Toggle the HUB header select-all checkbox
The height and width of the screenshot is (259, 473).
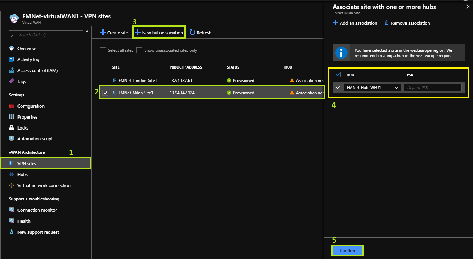(338, 75)
